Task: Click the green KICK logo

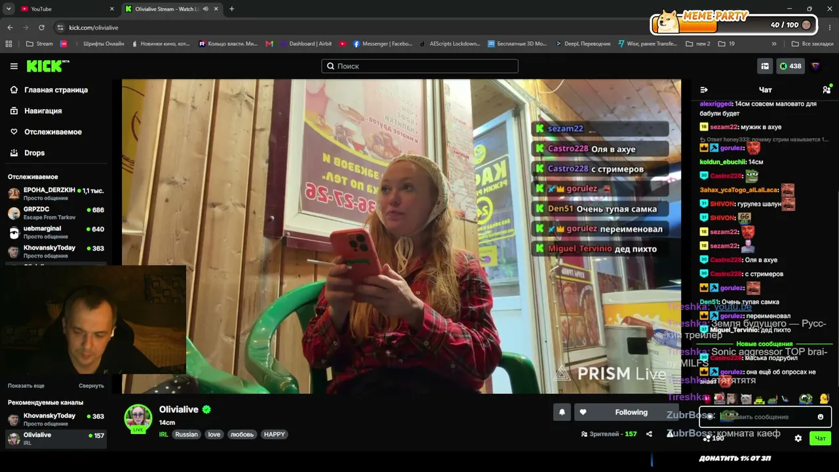Action: [47, 66]
